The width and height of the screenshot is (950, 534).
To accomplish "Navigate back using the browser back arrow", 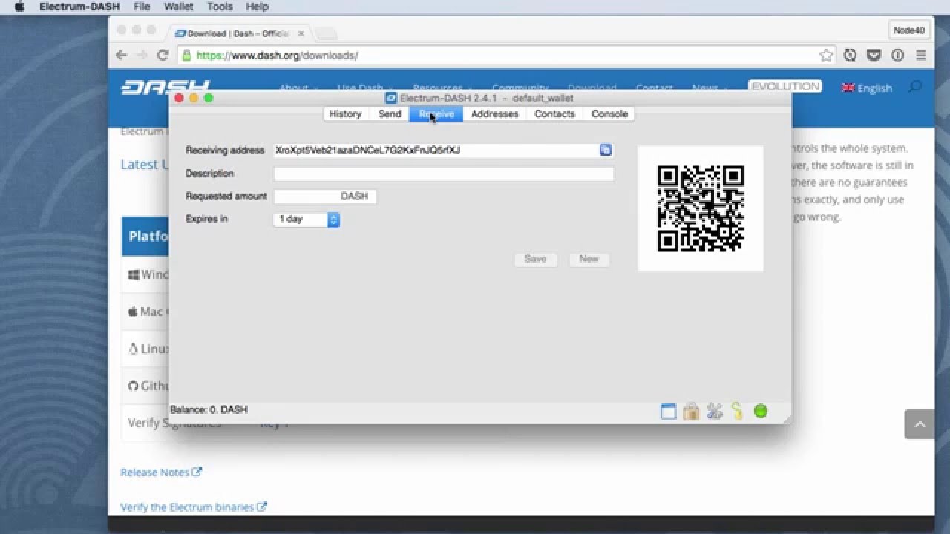I will click(121, 55).
